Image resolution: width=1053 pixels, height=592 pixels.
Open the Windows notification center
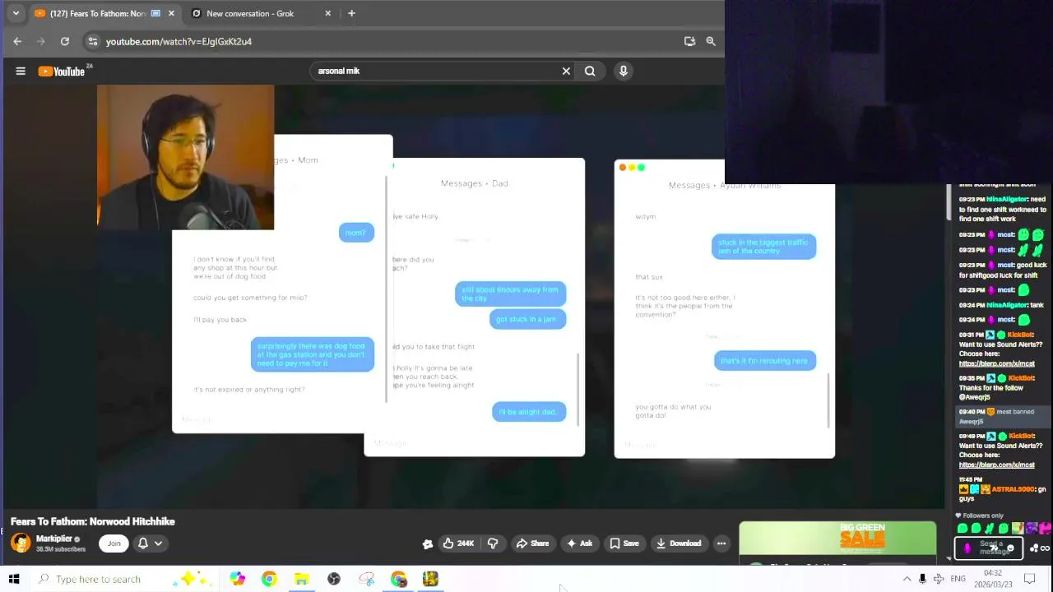1030,579
